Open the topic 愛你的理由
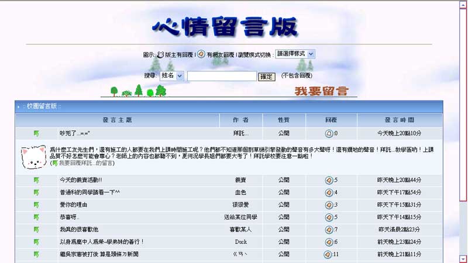468x263 pixels. tap(74, 205)
